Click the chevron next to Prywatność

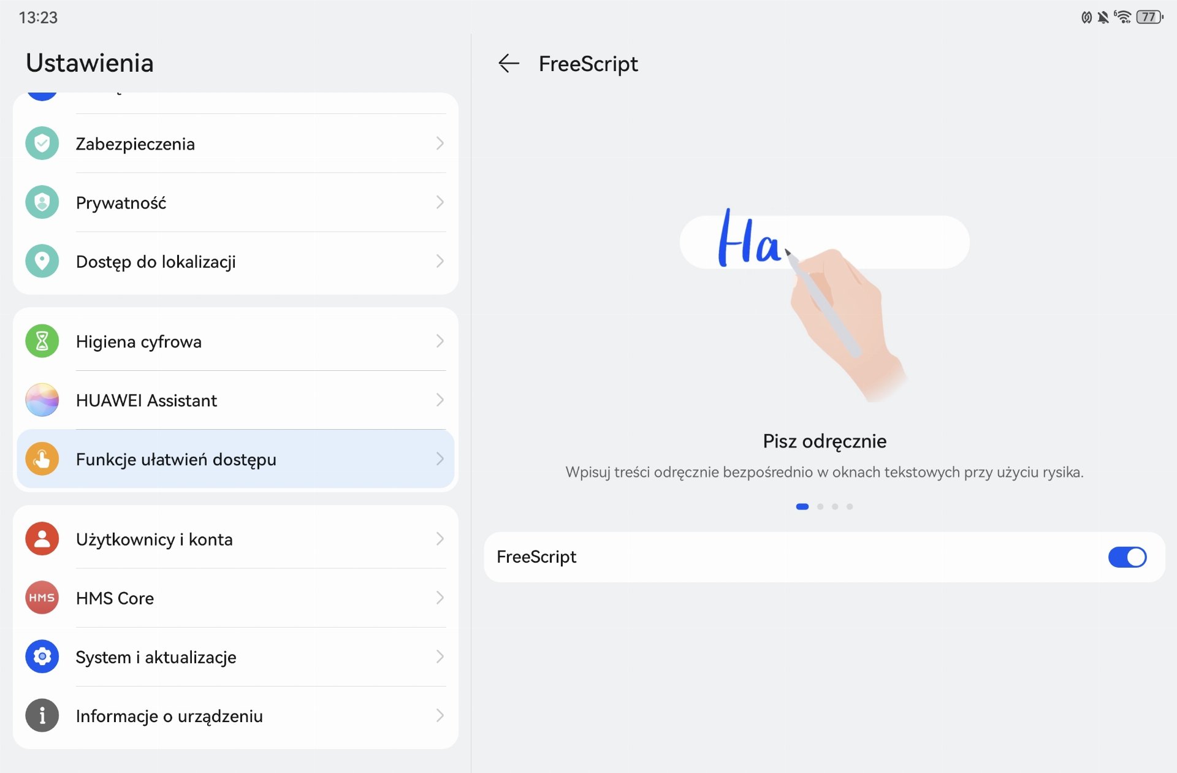click(440, 202)
